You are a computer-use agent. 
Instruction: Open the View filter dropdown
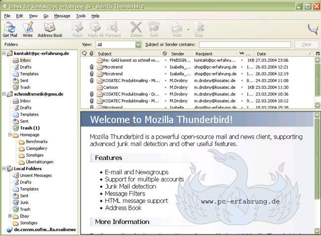pos(138,44)
